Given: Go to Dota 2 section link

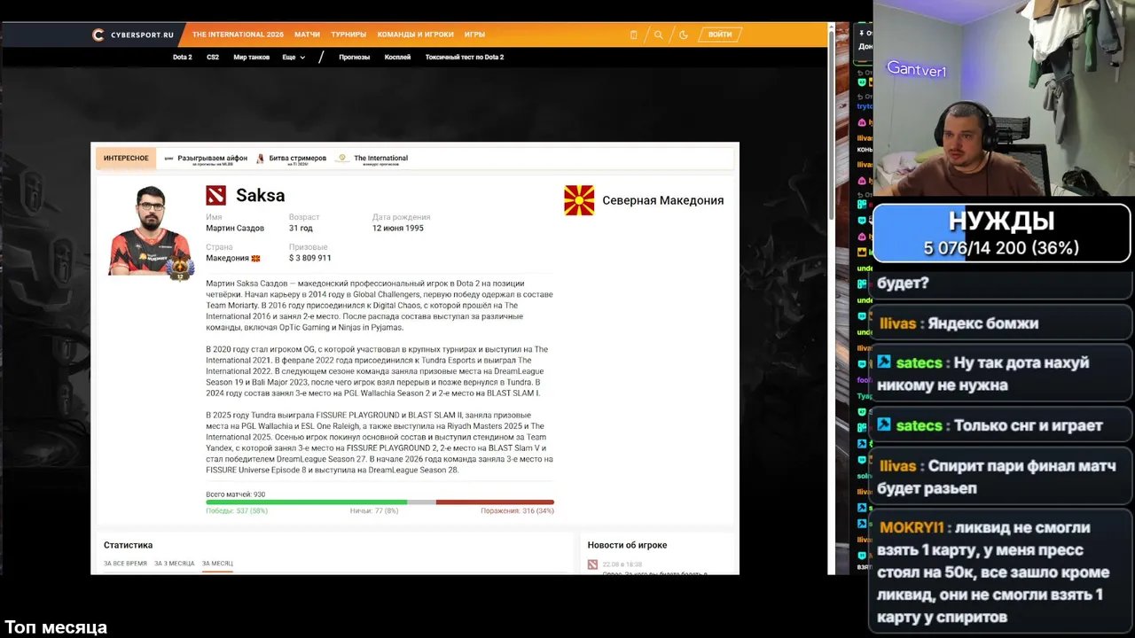Looking at the screenshot, I should click(x=182, y=57).
